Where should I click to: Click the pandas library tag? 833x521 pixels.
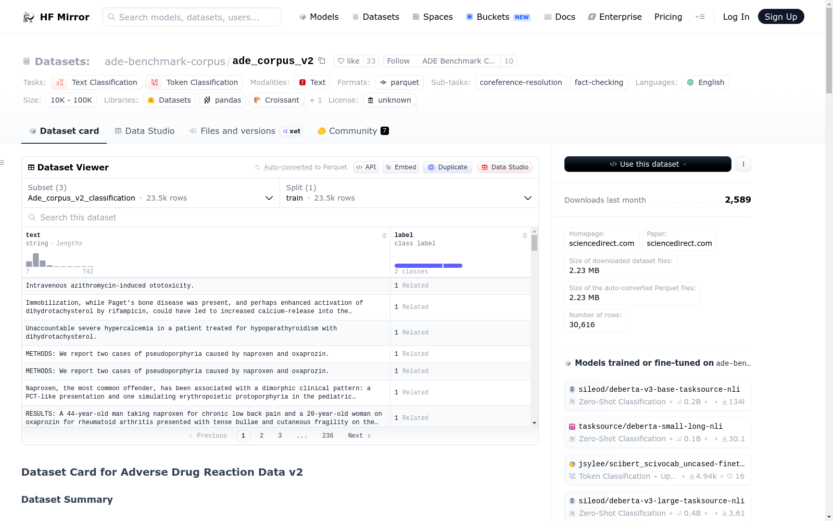(222, 100)
